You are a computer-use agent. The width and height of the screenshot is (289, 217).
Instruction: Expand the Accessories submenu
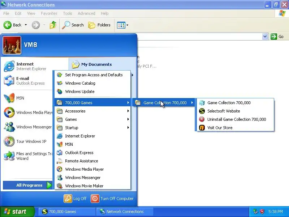pyautogui.click(x=92, y=111)
